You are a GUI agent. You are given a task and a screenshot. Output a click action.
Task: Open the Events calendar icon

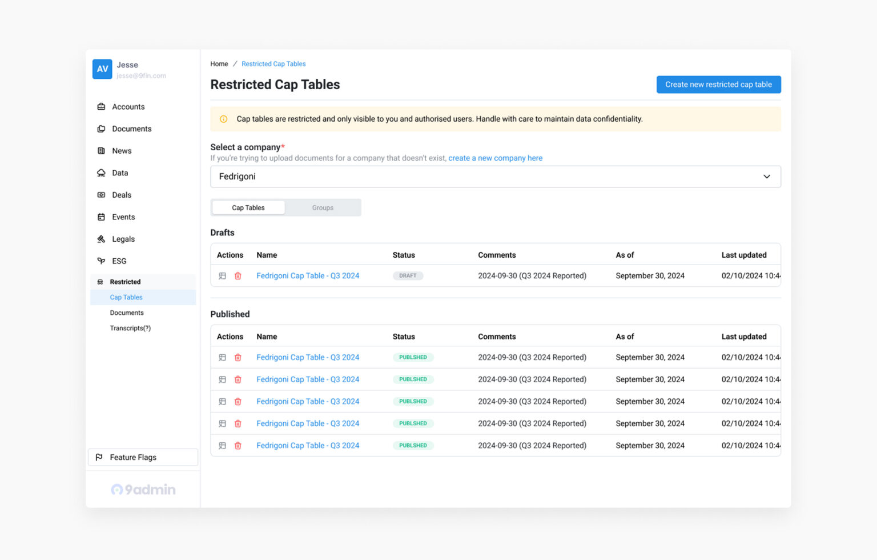101,217
